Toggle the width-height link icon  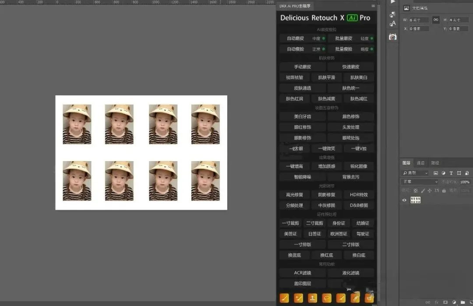point(436,20)
